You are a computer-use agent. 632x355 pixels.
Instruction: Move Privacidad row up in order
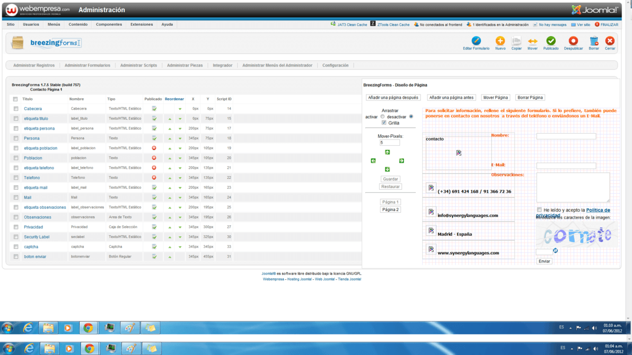[169, 227]
